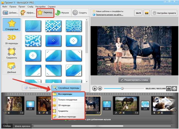
Task: Select slide 5 thumbnail in the timeline
Action: coord(44,105)
